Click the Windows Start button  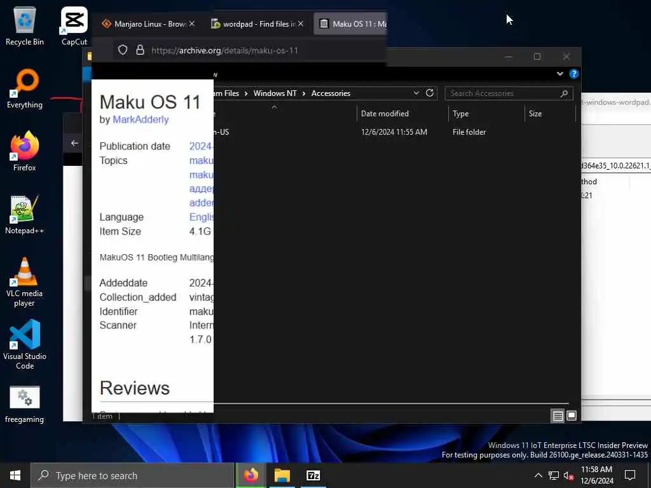point(15,475)
